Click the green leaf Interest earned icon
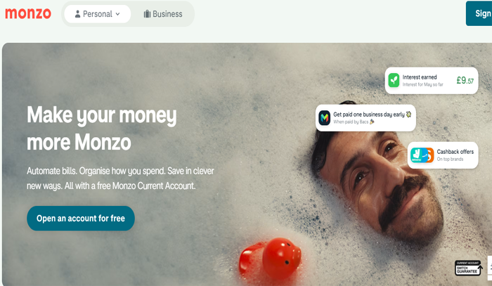This screenshot has width=492, height=286. 394,80
